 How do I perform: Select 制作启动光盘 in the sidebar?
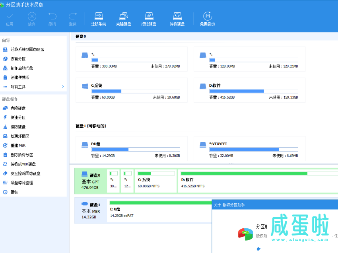click(22, 68)
